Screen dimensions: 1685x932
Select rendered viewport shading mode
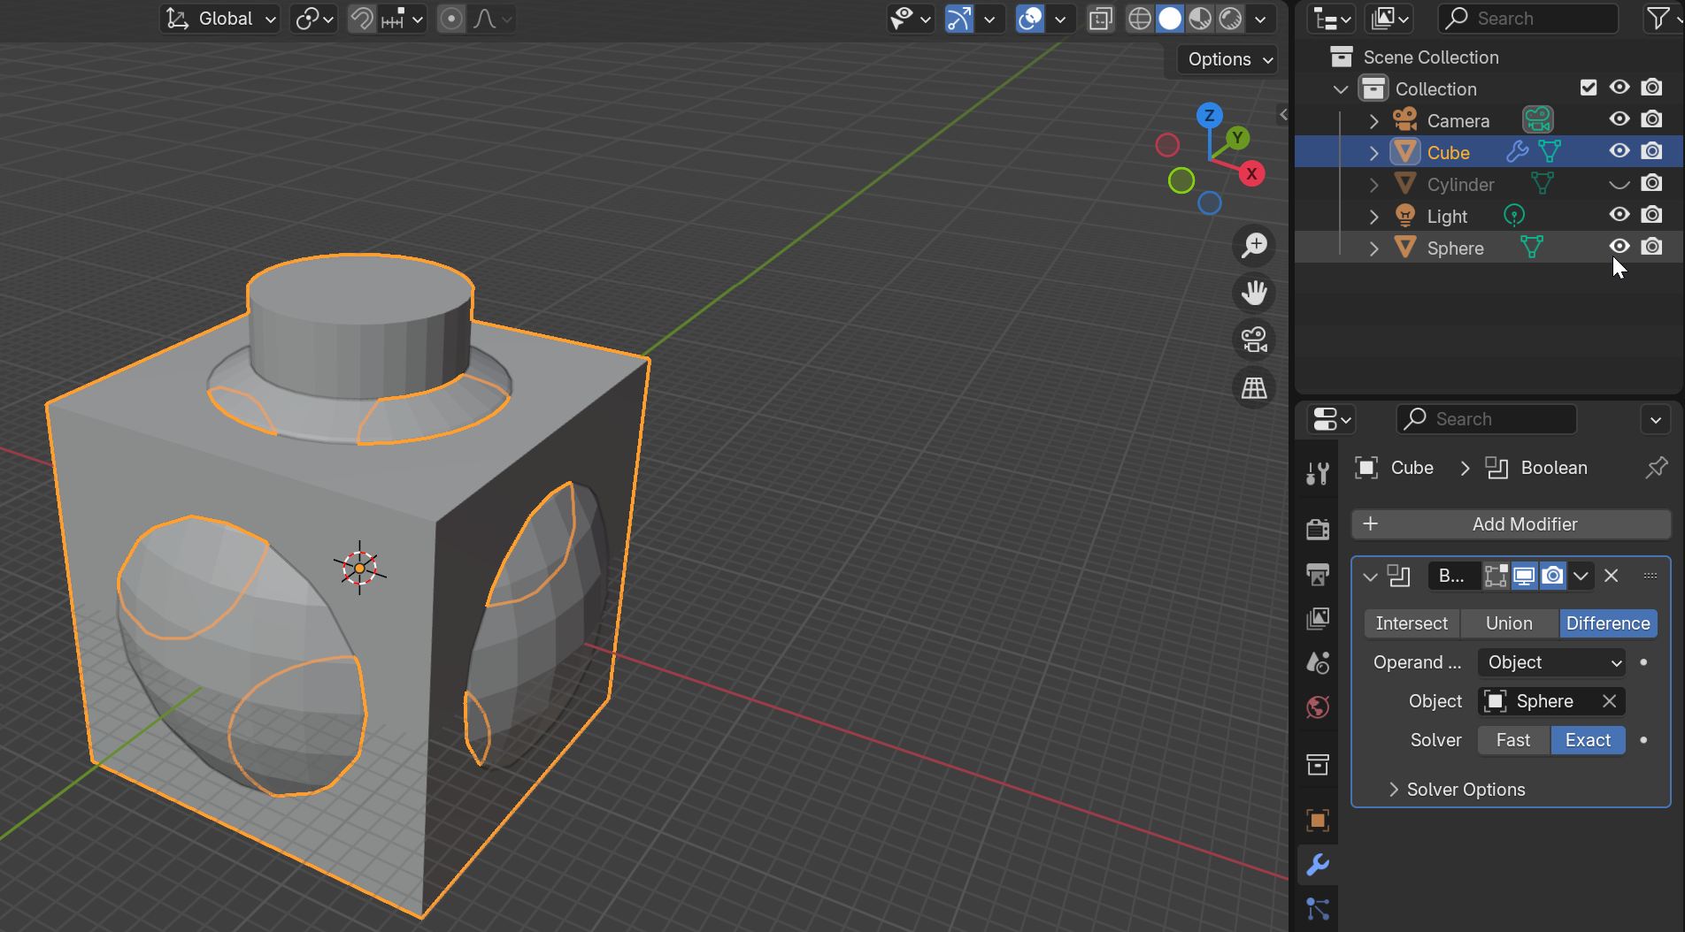pos(1230,19)
